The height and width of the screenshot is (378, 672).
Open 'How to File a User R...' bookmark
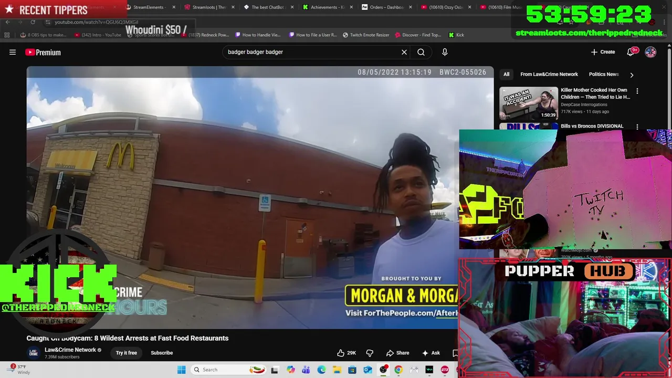[313, 35]
